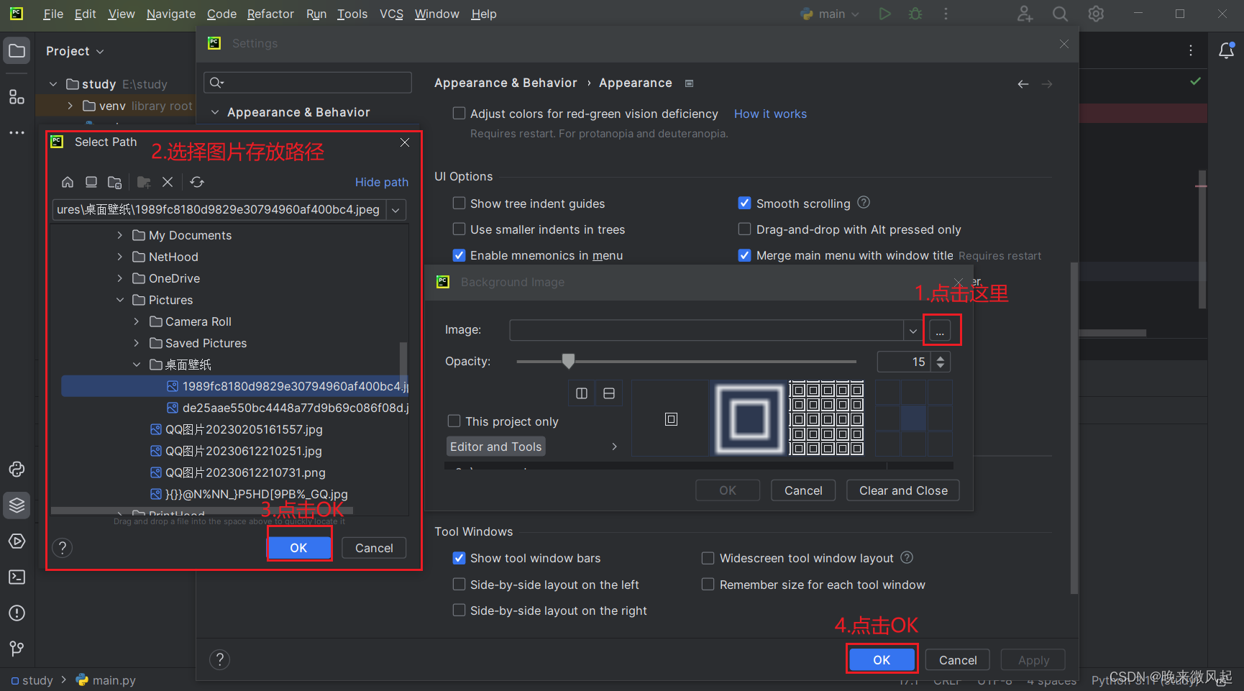Open the File menu
Screen dimensions: 1244x691
tap(53, 14)
